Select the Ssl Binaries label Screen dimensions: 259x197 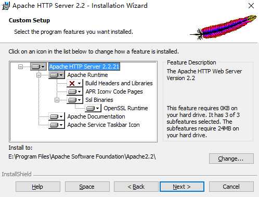[99, 100]
